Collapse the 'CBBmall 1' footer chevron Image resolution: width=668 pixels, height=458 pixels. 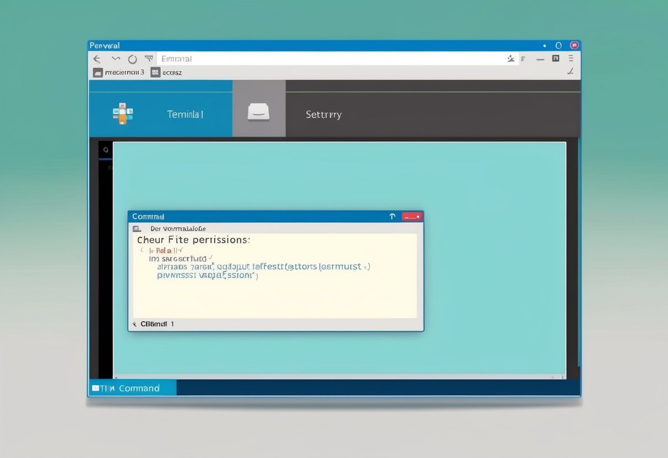point(135,324)
